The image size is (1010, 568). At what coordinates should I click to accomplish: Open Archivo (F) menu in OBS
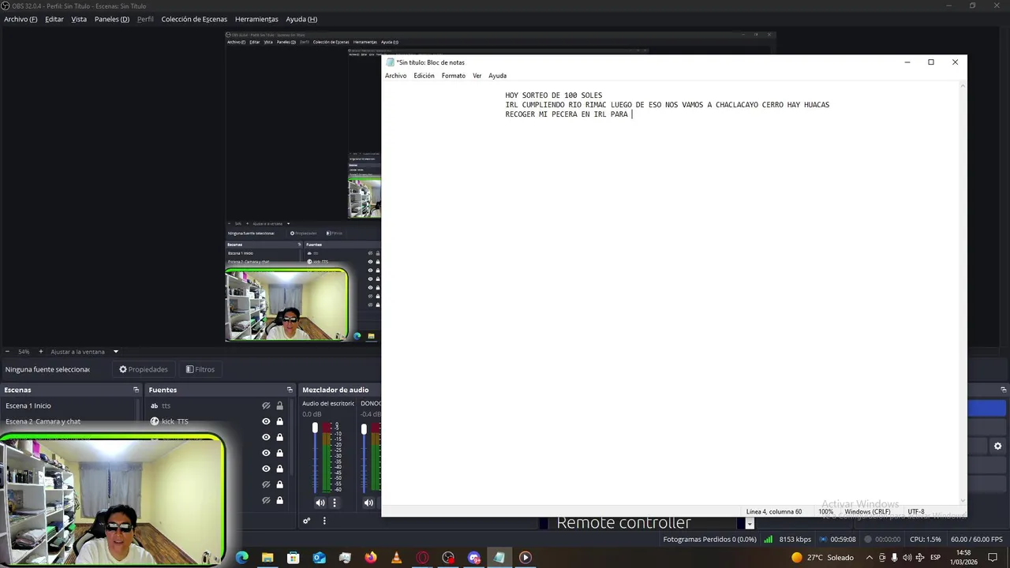21,19
